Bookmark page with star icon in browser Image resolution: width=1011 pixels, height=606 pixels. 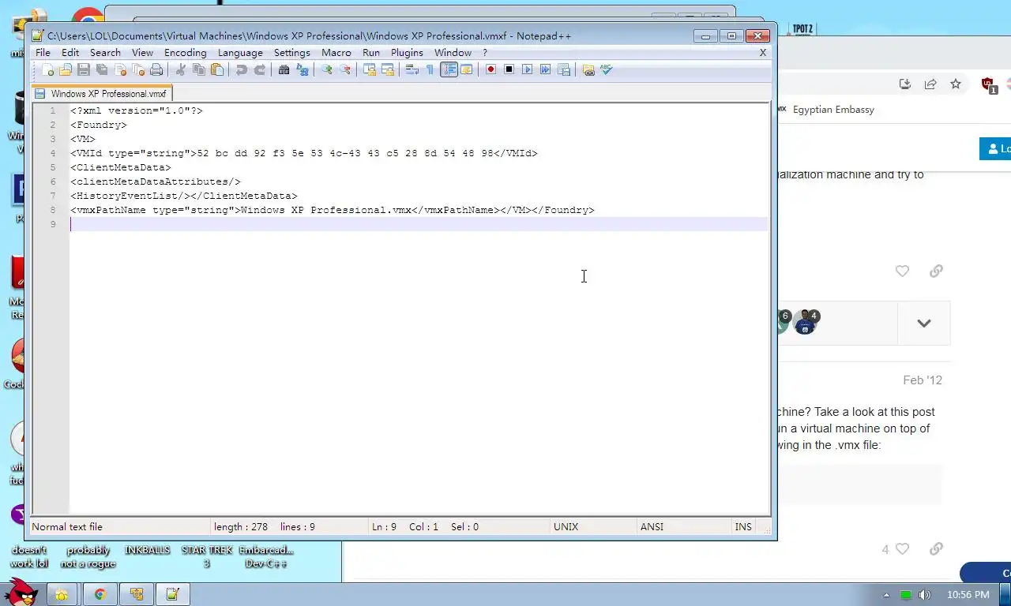click(x=956, y=84)
